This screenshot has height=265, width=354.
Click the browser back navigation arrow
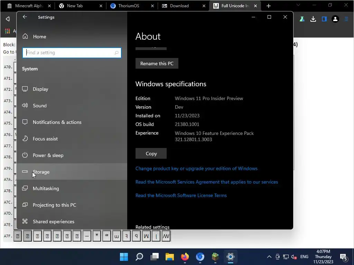click(8, 19)
